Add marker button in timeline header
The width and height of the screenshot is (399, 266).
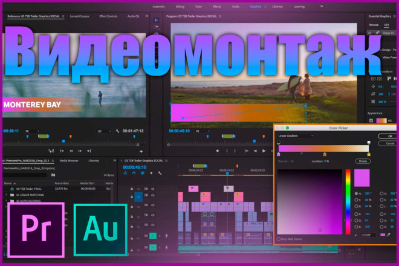pyautogui.click(x=151, y=173)
